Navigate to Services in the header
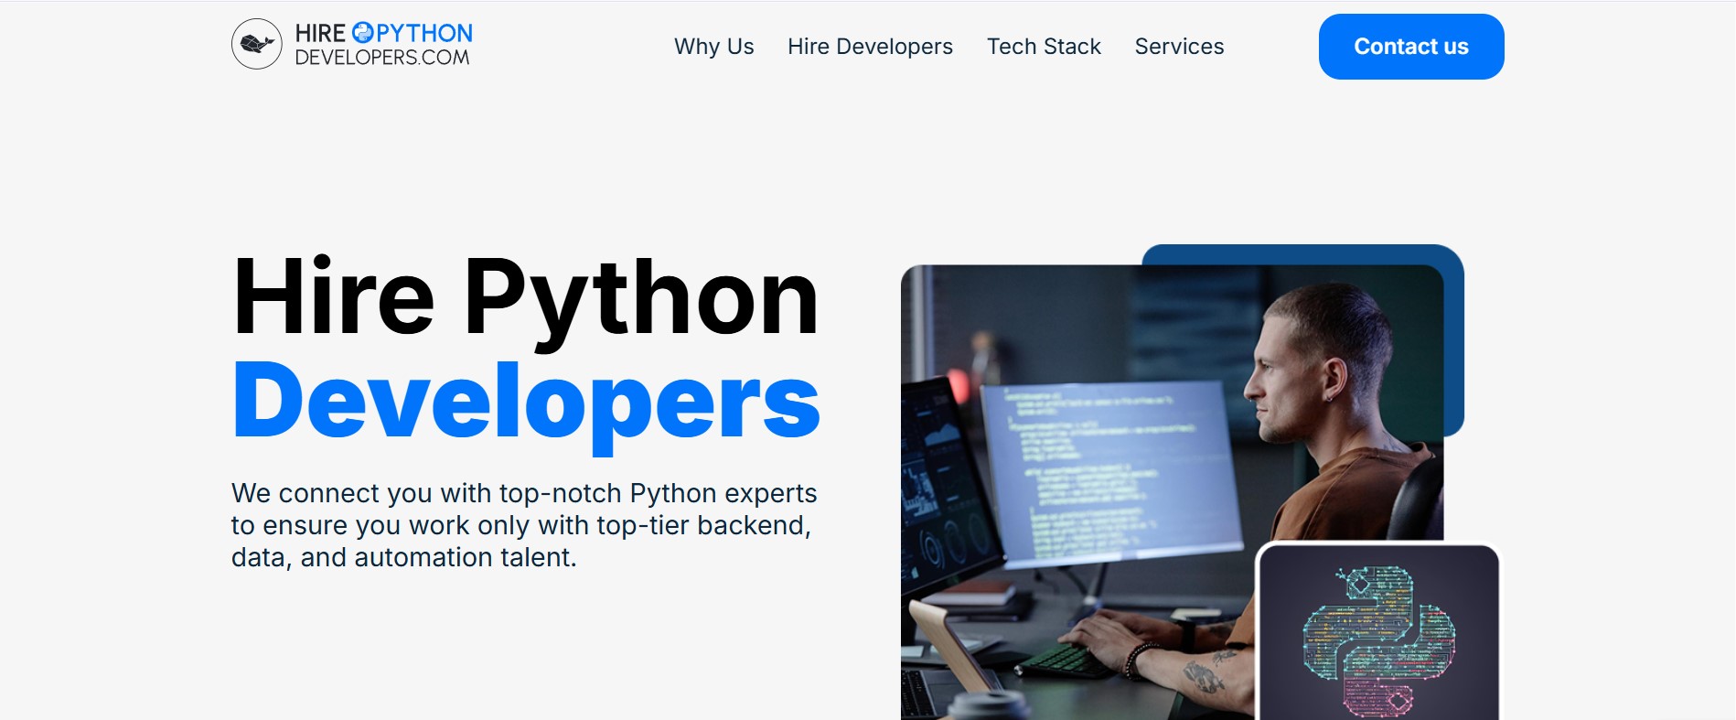The image size is (1736, 720). (x=1179, y=47)
